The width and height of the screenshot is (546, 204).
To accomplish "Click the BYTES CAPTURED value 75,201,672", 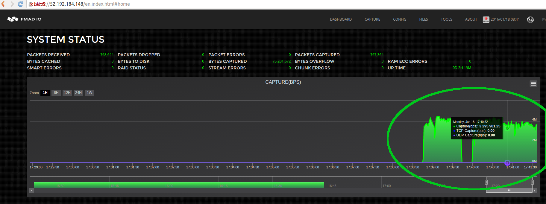I will 281,61.
